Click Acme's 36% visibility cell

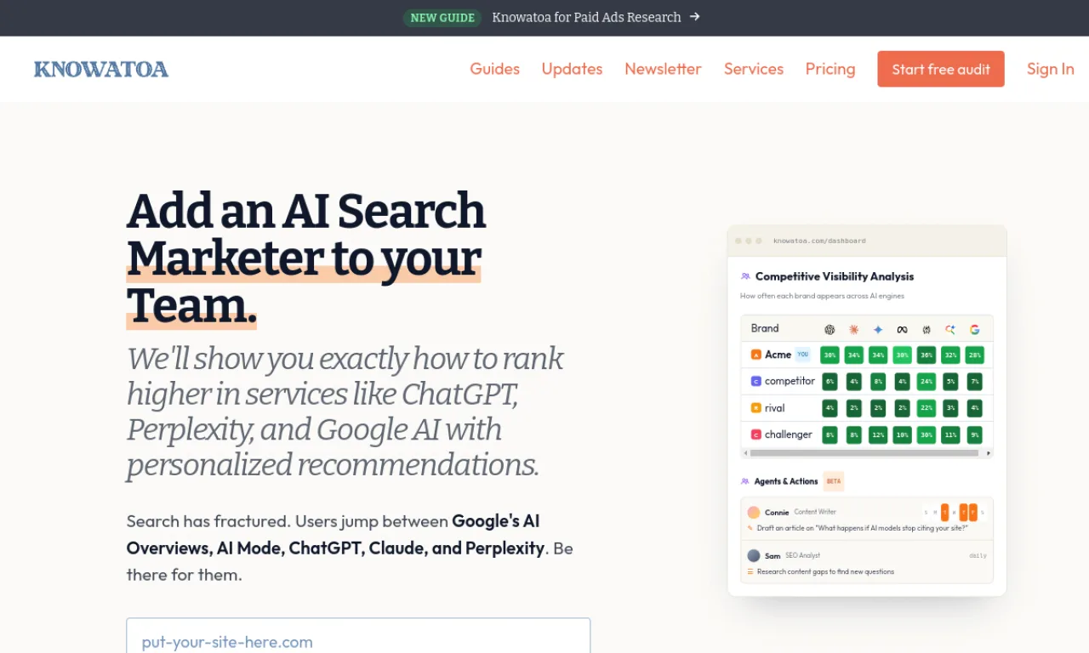click(x=927, y=355)
